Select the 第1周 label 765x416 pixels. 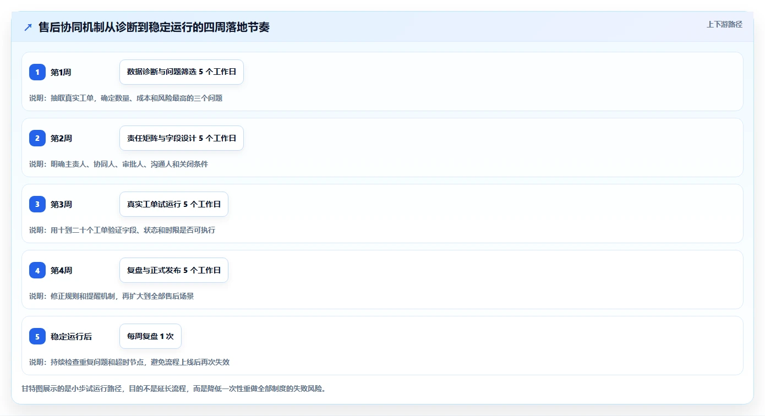coord(61,72)
